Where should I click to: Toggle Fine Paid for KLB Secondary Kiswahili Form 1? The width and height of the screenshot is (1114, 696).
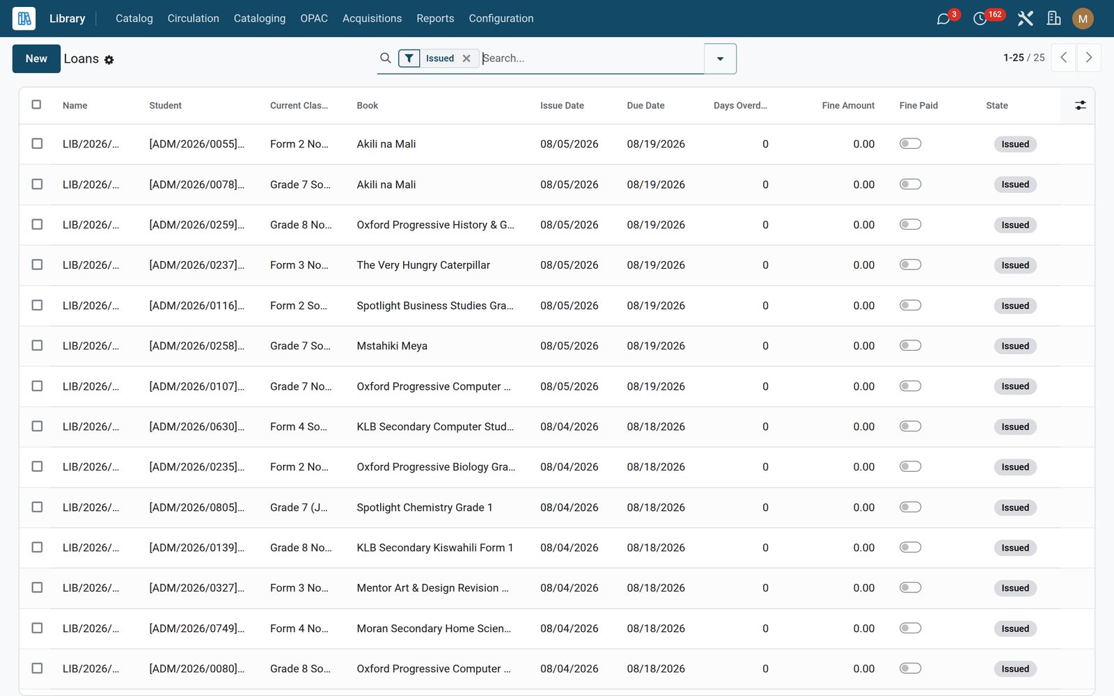(910, 547)
